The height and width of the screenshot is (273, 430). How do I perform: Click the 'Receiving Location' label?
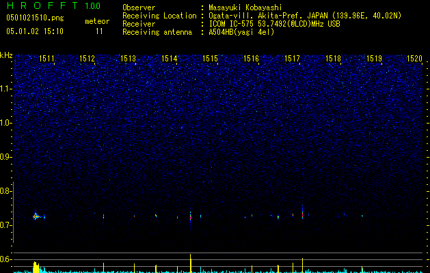coord(159,16)
